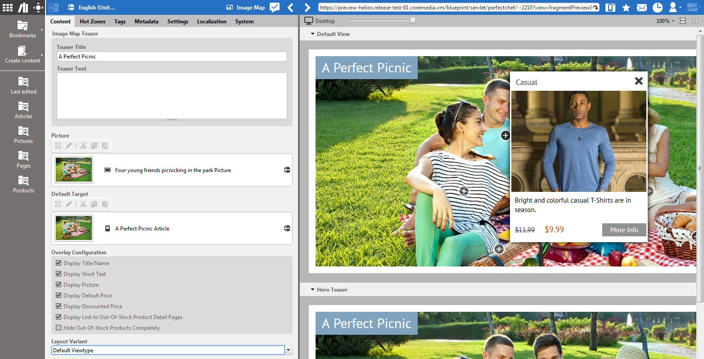This screenshot has height=359, width=704.
Task: Switch to Metadata tab
Action: 146,21
